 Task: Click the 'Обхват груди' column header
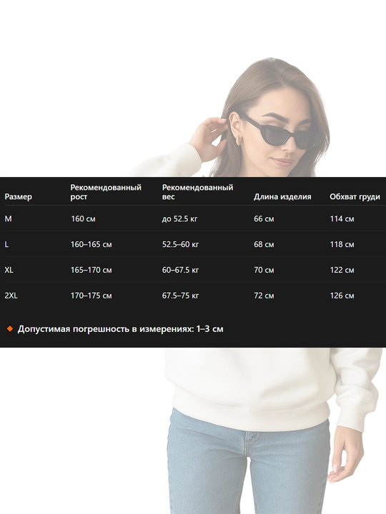tap(355, 197)
